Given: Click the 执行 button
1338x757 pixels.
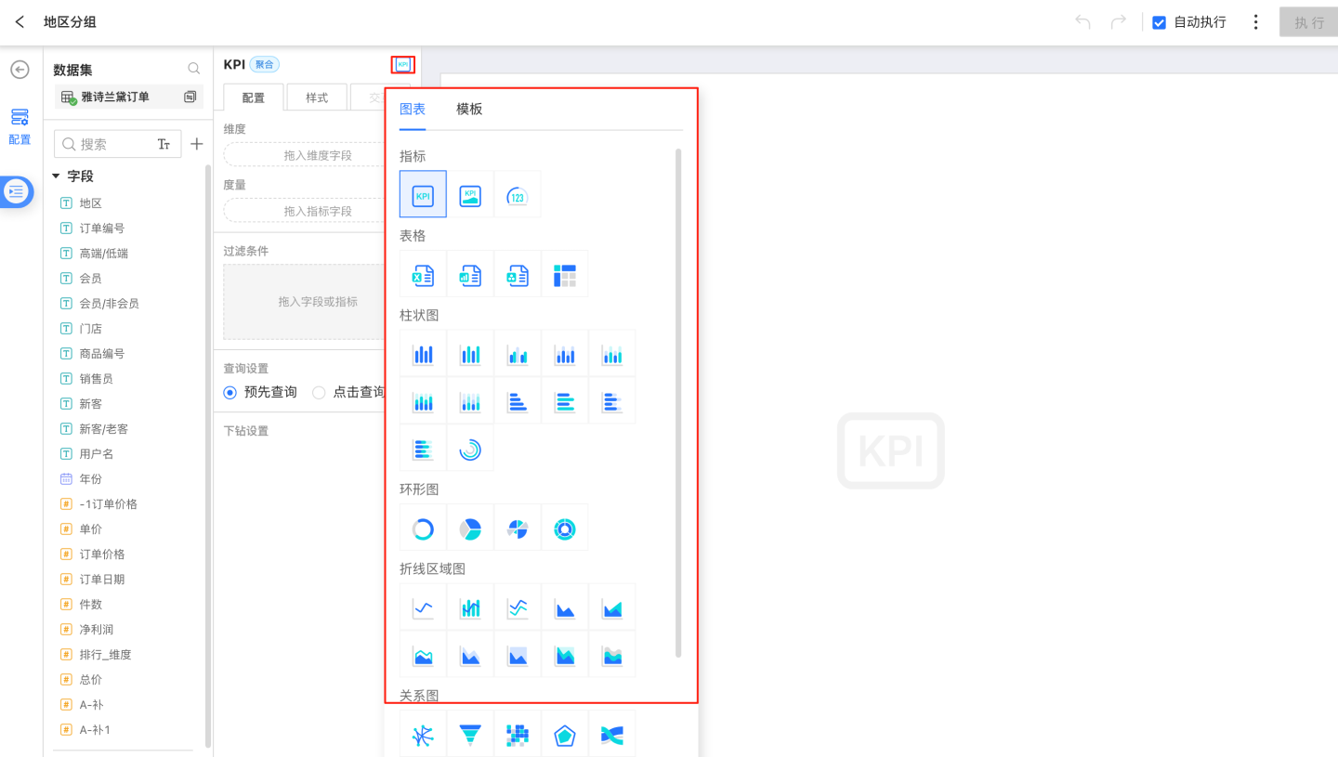Looking at the screenshot, I should (1308, 22).
